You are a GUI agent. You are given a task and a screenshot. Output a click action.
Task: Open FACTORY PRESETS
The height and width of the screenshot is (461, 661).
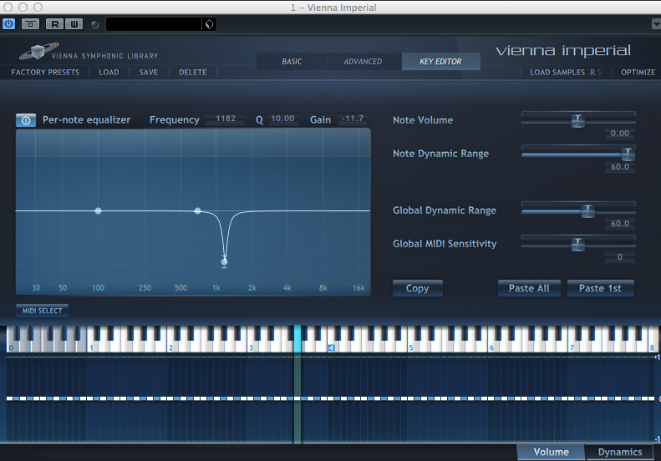(x=45, y=73)
